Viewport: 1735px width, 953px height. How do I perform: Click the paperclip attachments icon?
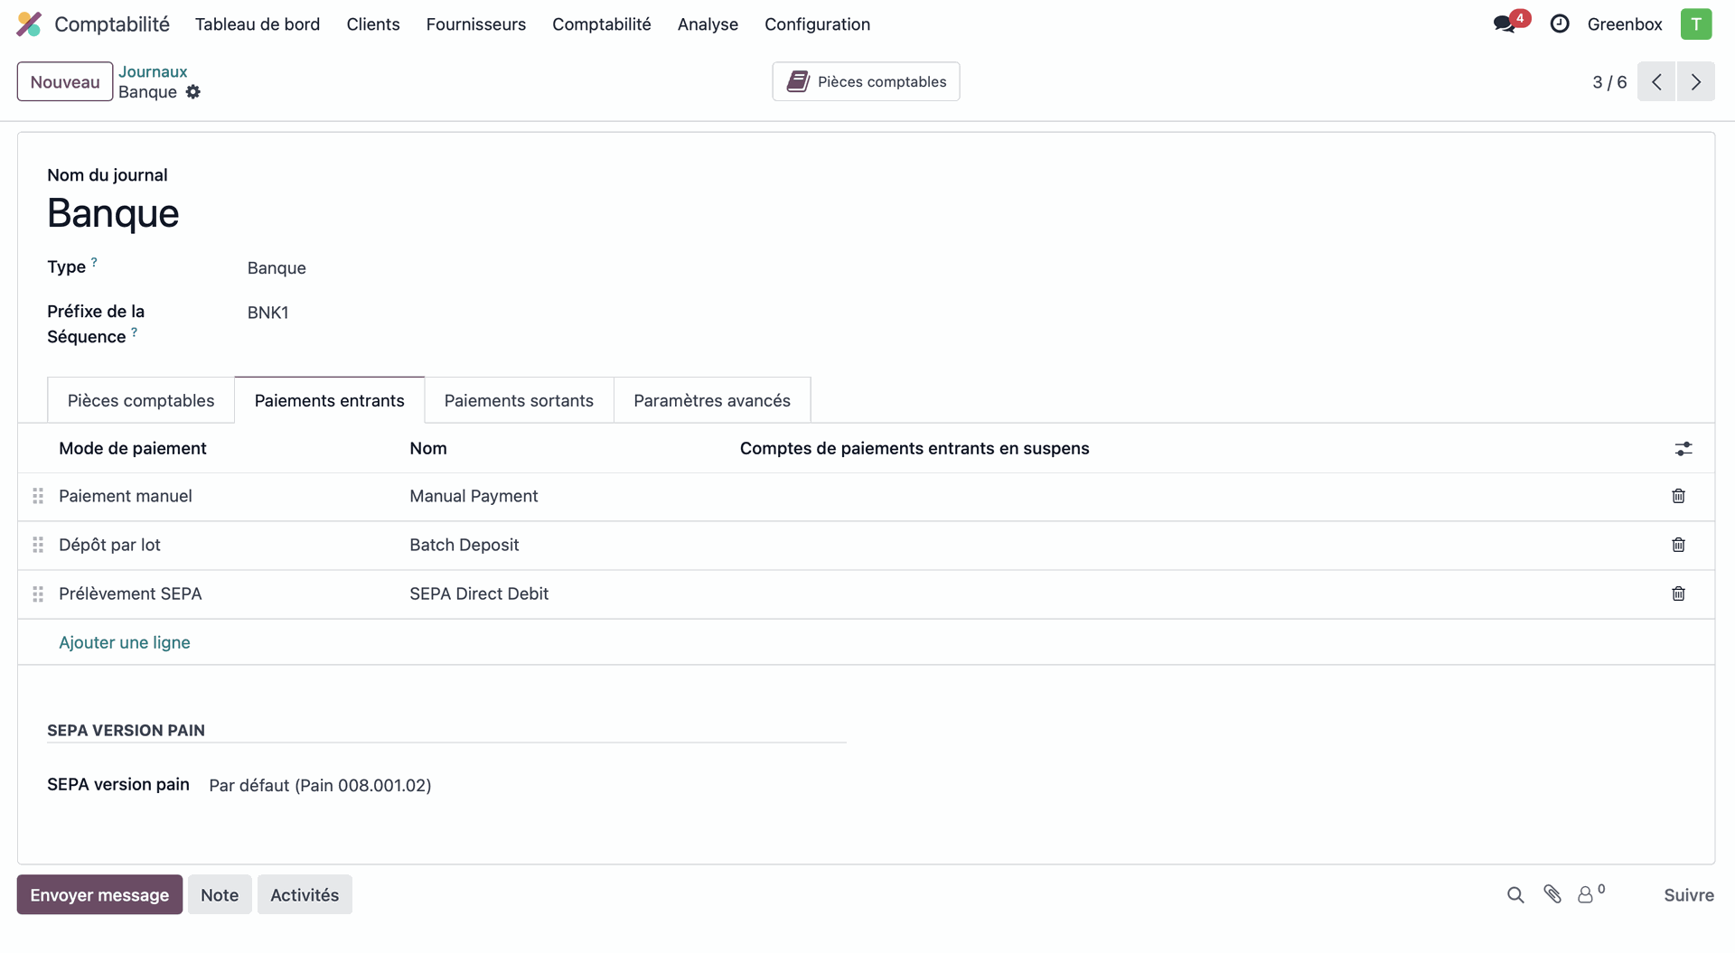click(1552, 894)
